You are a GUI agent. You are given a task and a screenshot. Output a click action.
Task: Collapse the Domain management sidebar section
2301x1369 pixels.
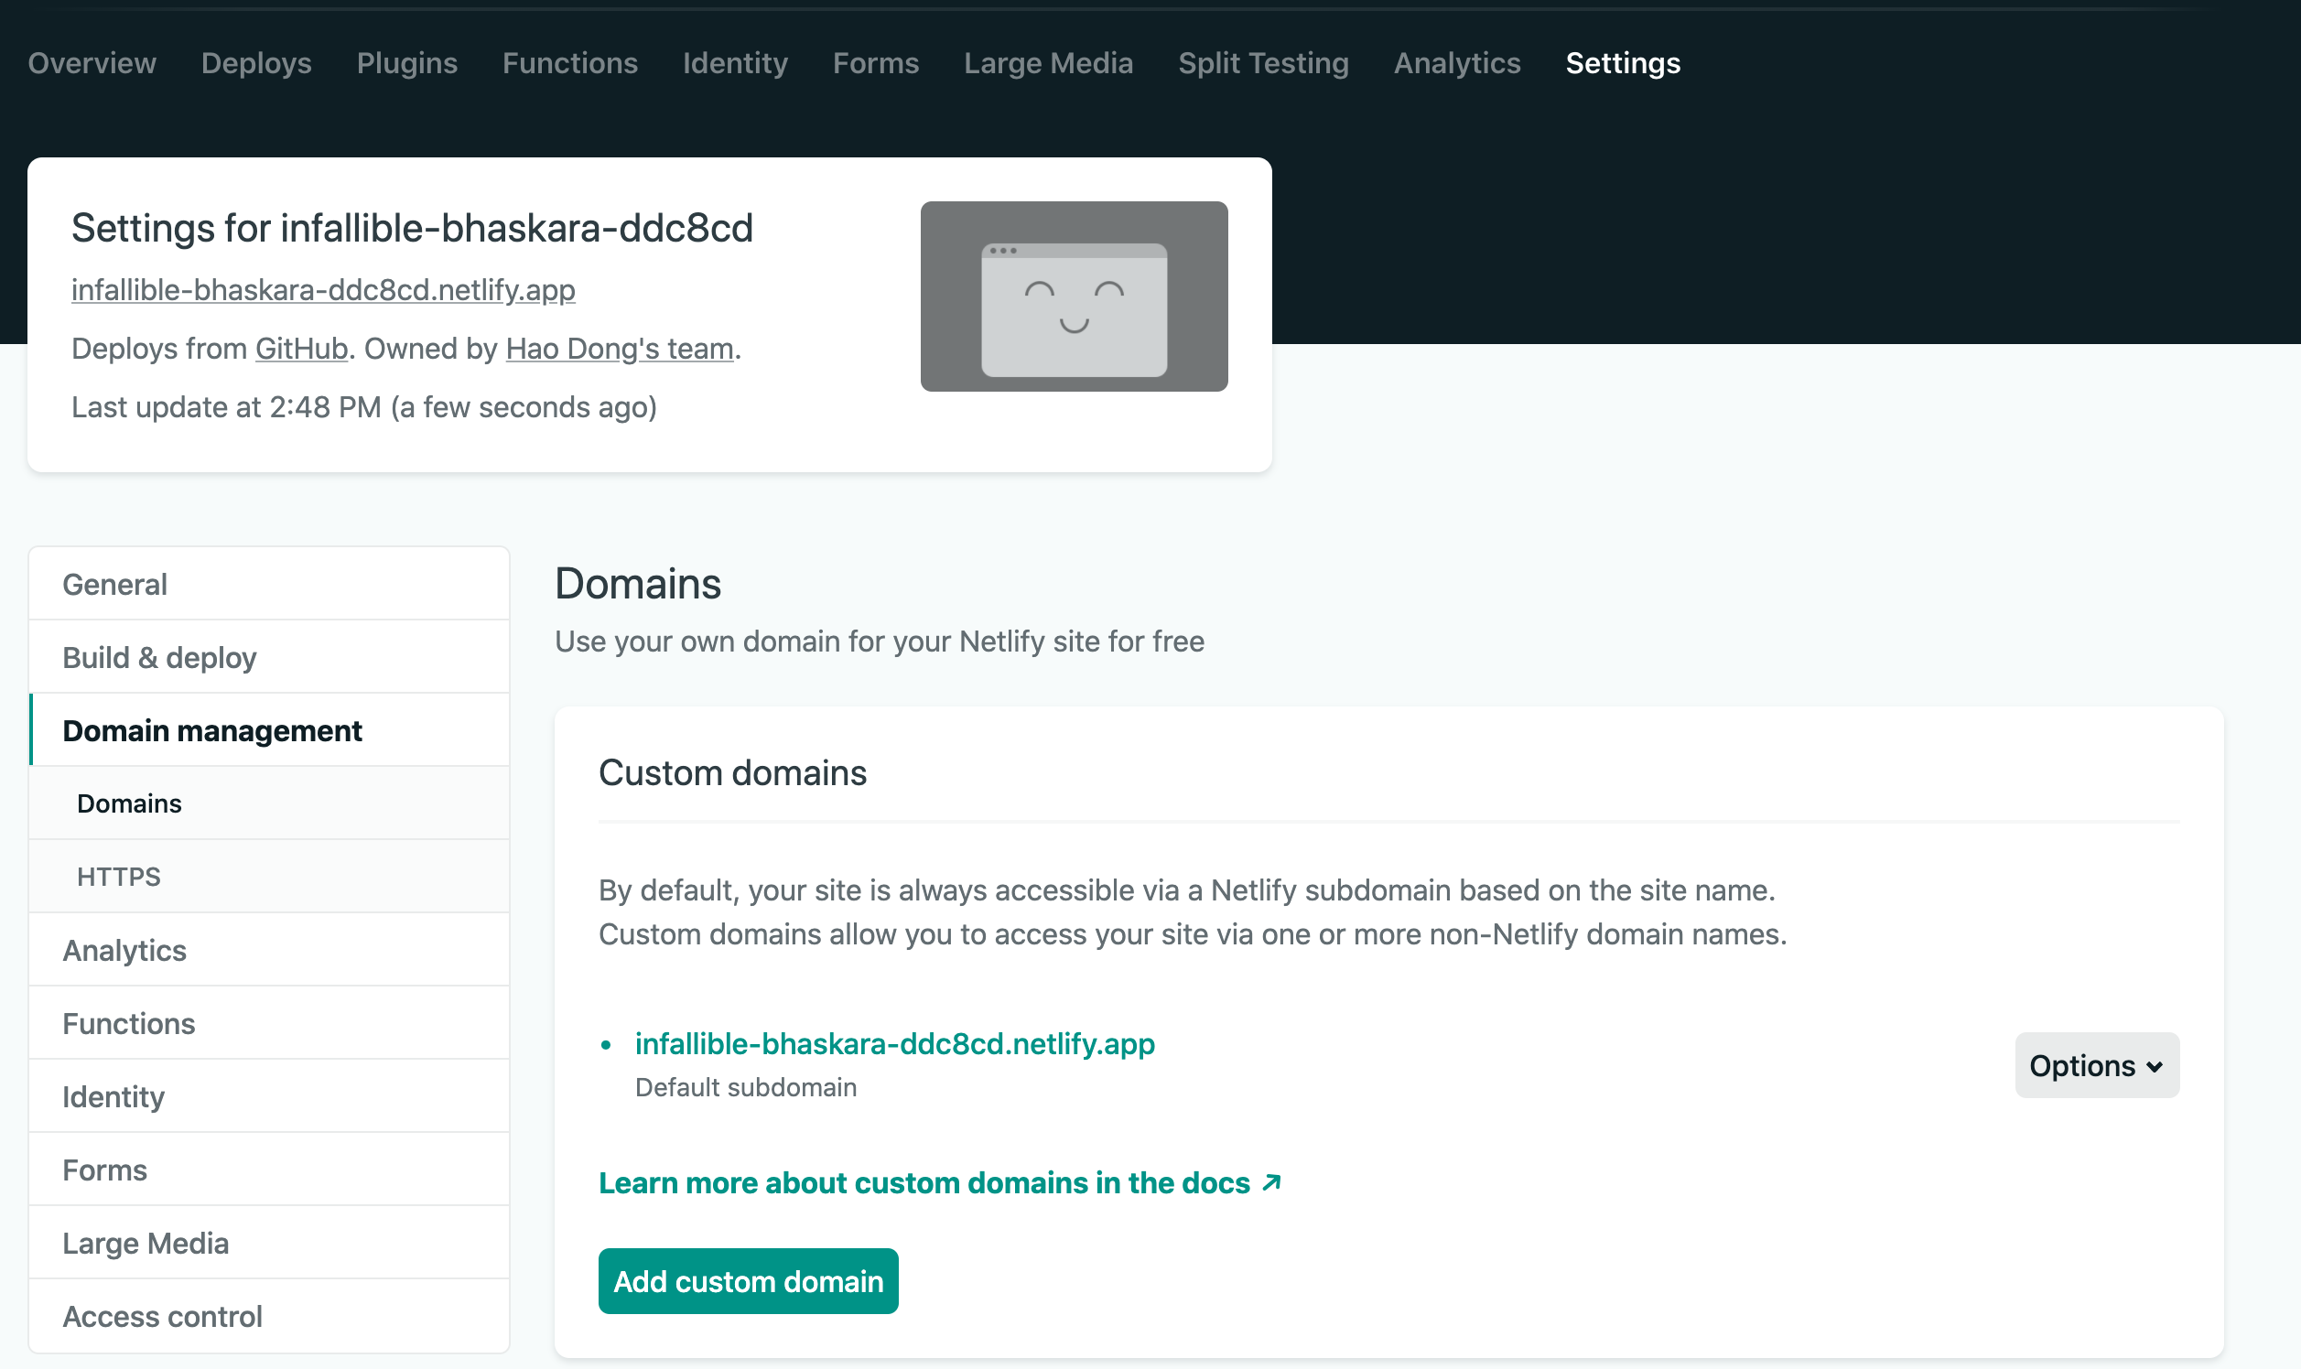pos(212,730)
